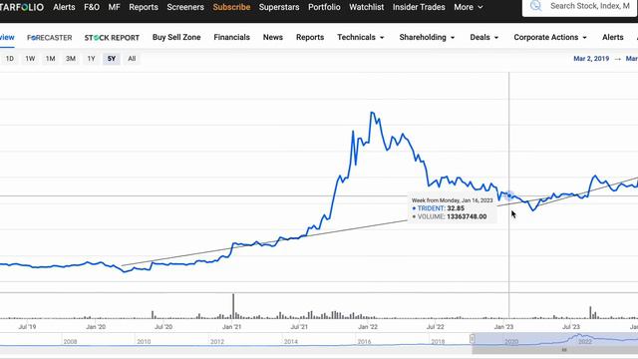Click the tallest volume bar near Jan '21
638x359 pixels.
point(233,306)
